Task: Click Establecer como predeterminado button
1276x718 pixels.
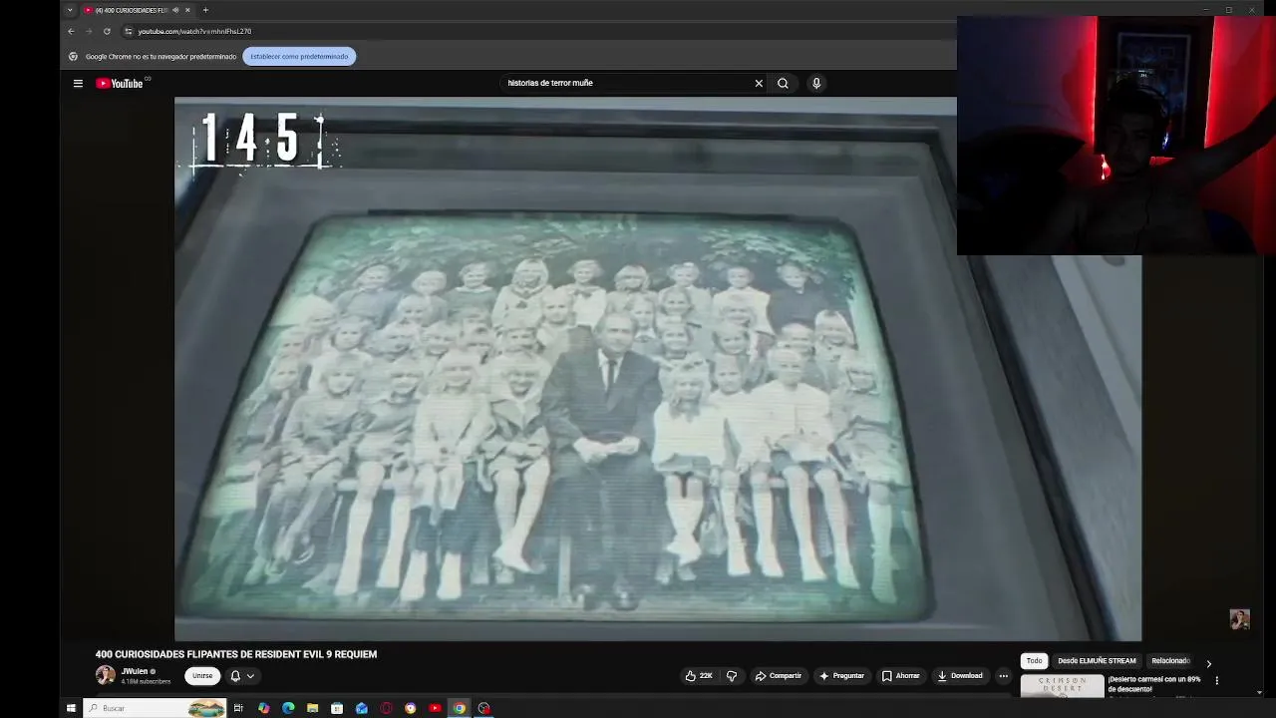Action: (299, 57)
